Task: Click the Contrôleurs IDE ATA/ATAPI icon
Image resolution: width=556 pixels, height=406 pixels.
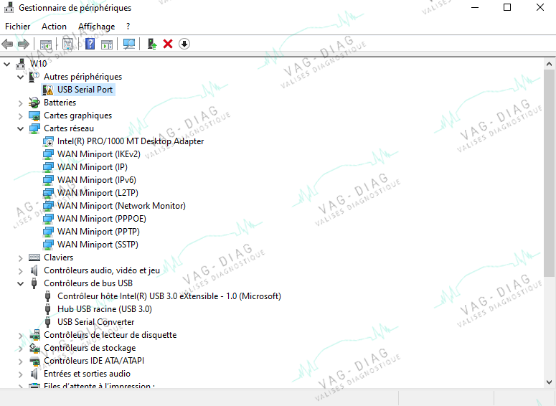Action: [34, 361]
